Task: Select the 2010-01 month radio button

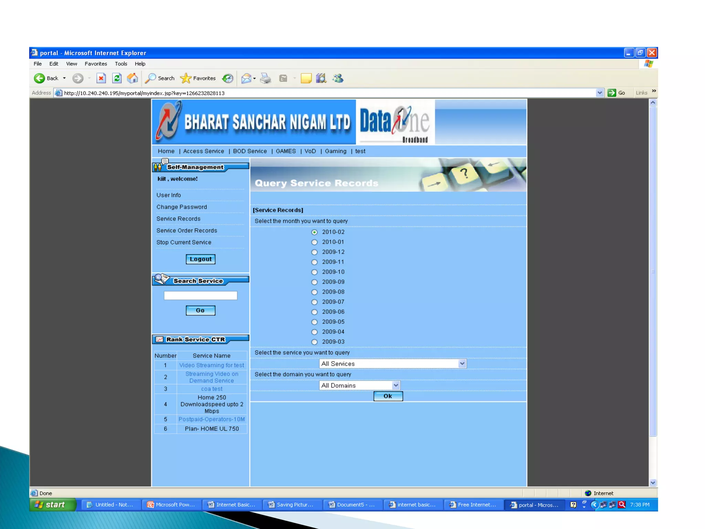Action: click(x=314, y=242)
